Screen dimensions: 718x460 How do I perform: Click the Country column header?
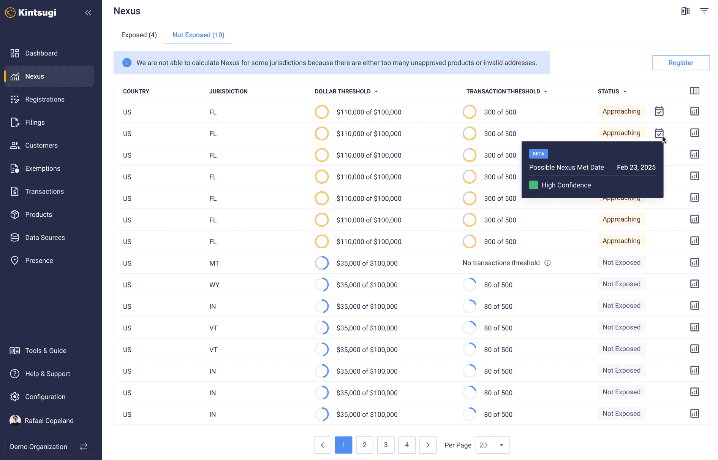[x=136, y=92]
